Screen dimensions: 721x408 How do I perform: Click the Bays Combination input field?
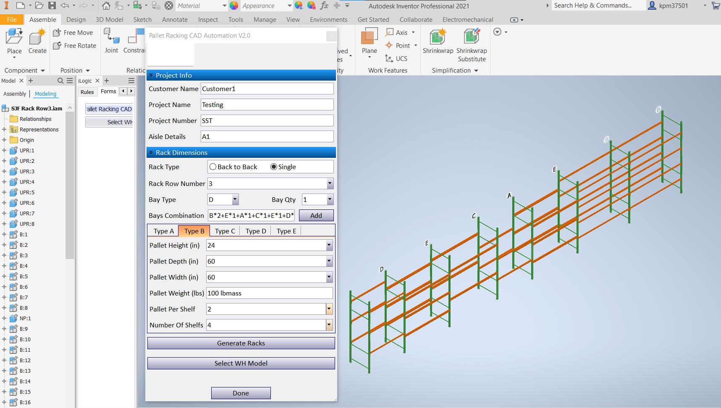coord(252,215)
